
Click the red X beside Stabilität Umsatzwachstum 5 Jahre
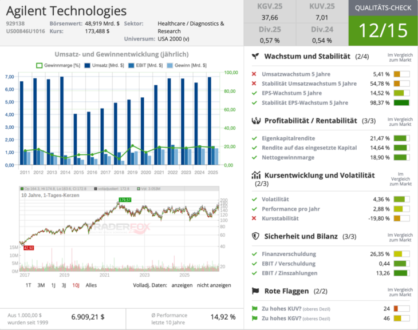click(x=254, y=84)
